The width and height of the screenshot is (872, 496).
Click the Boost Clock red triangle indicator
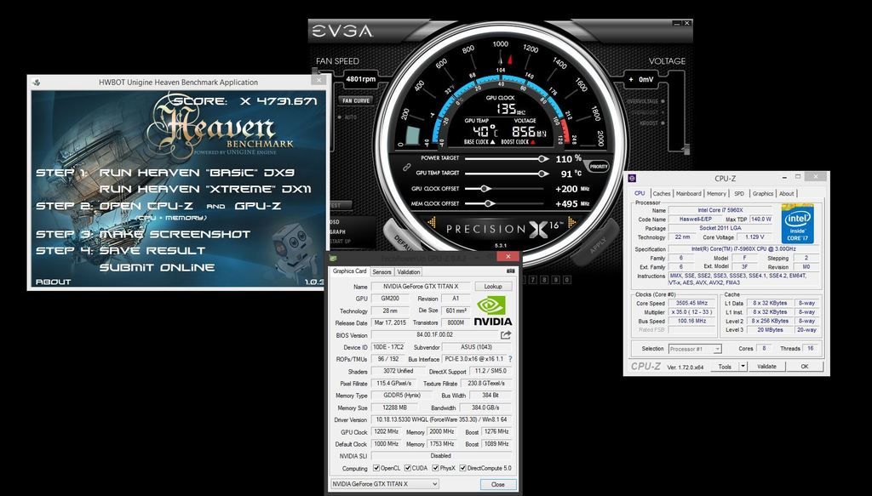click(x=533, y=142)
